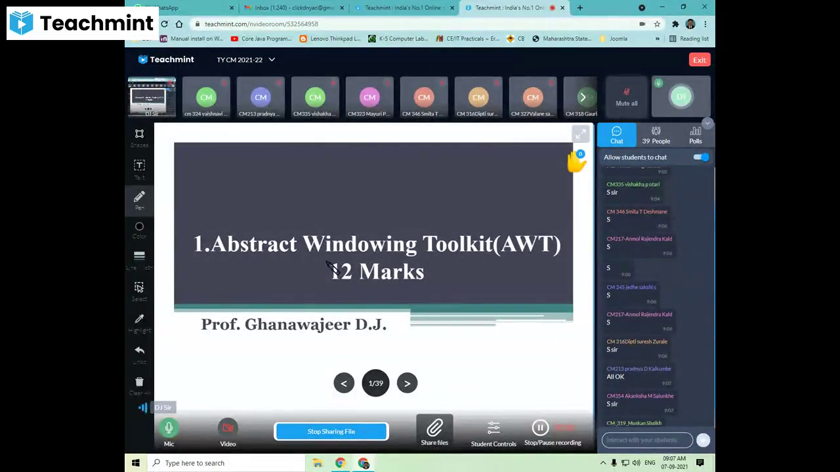Go to browser home page
The height and width of the screenshot is (472, 840).
pos(178,24)
